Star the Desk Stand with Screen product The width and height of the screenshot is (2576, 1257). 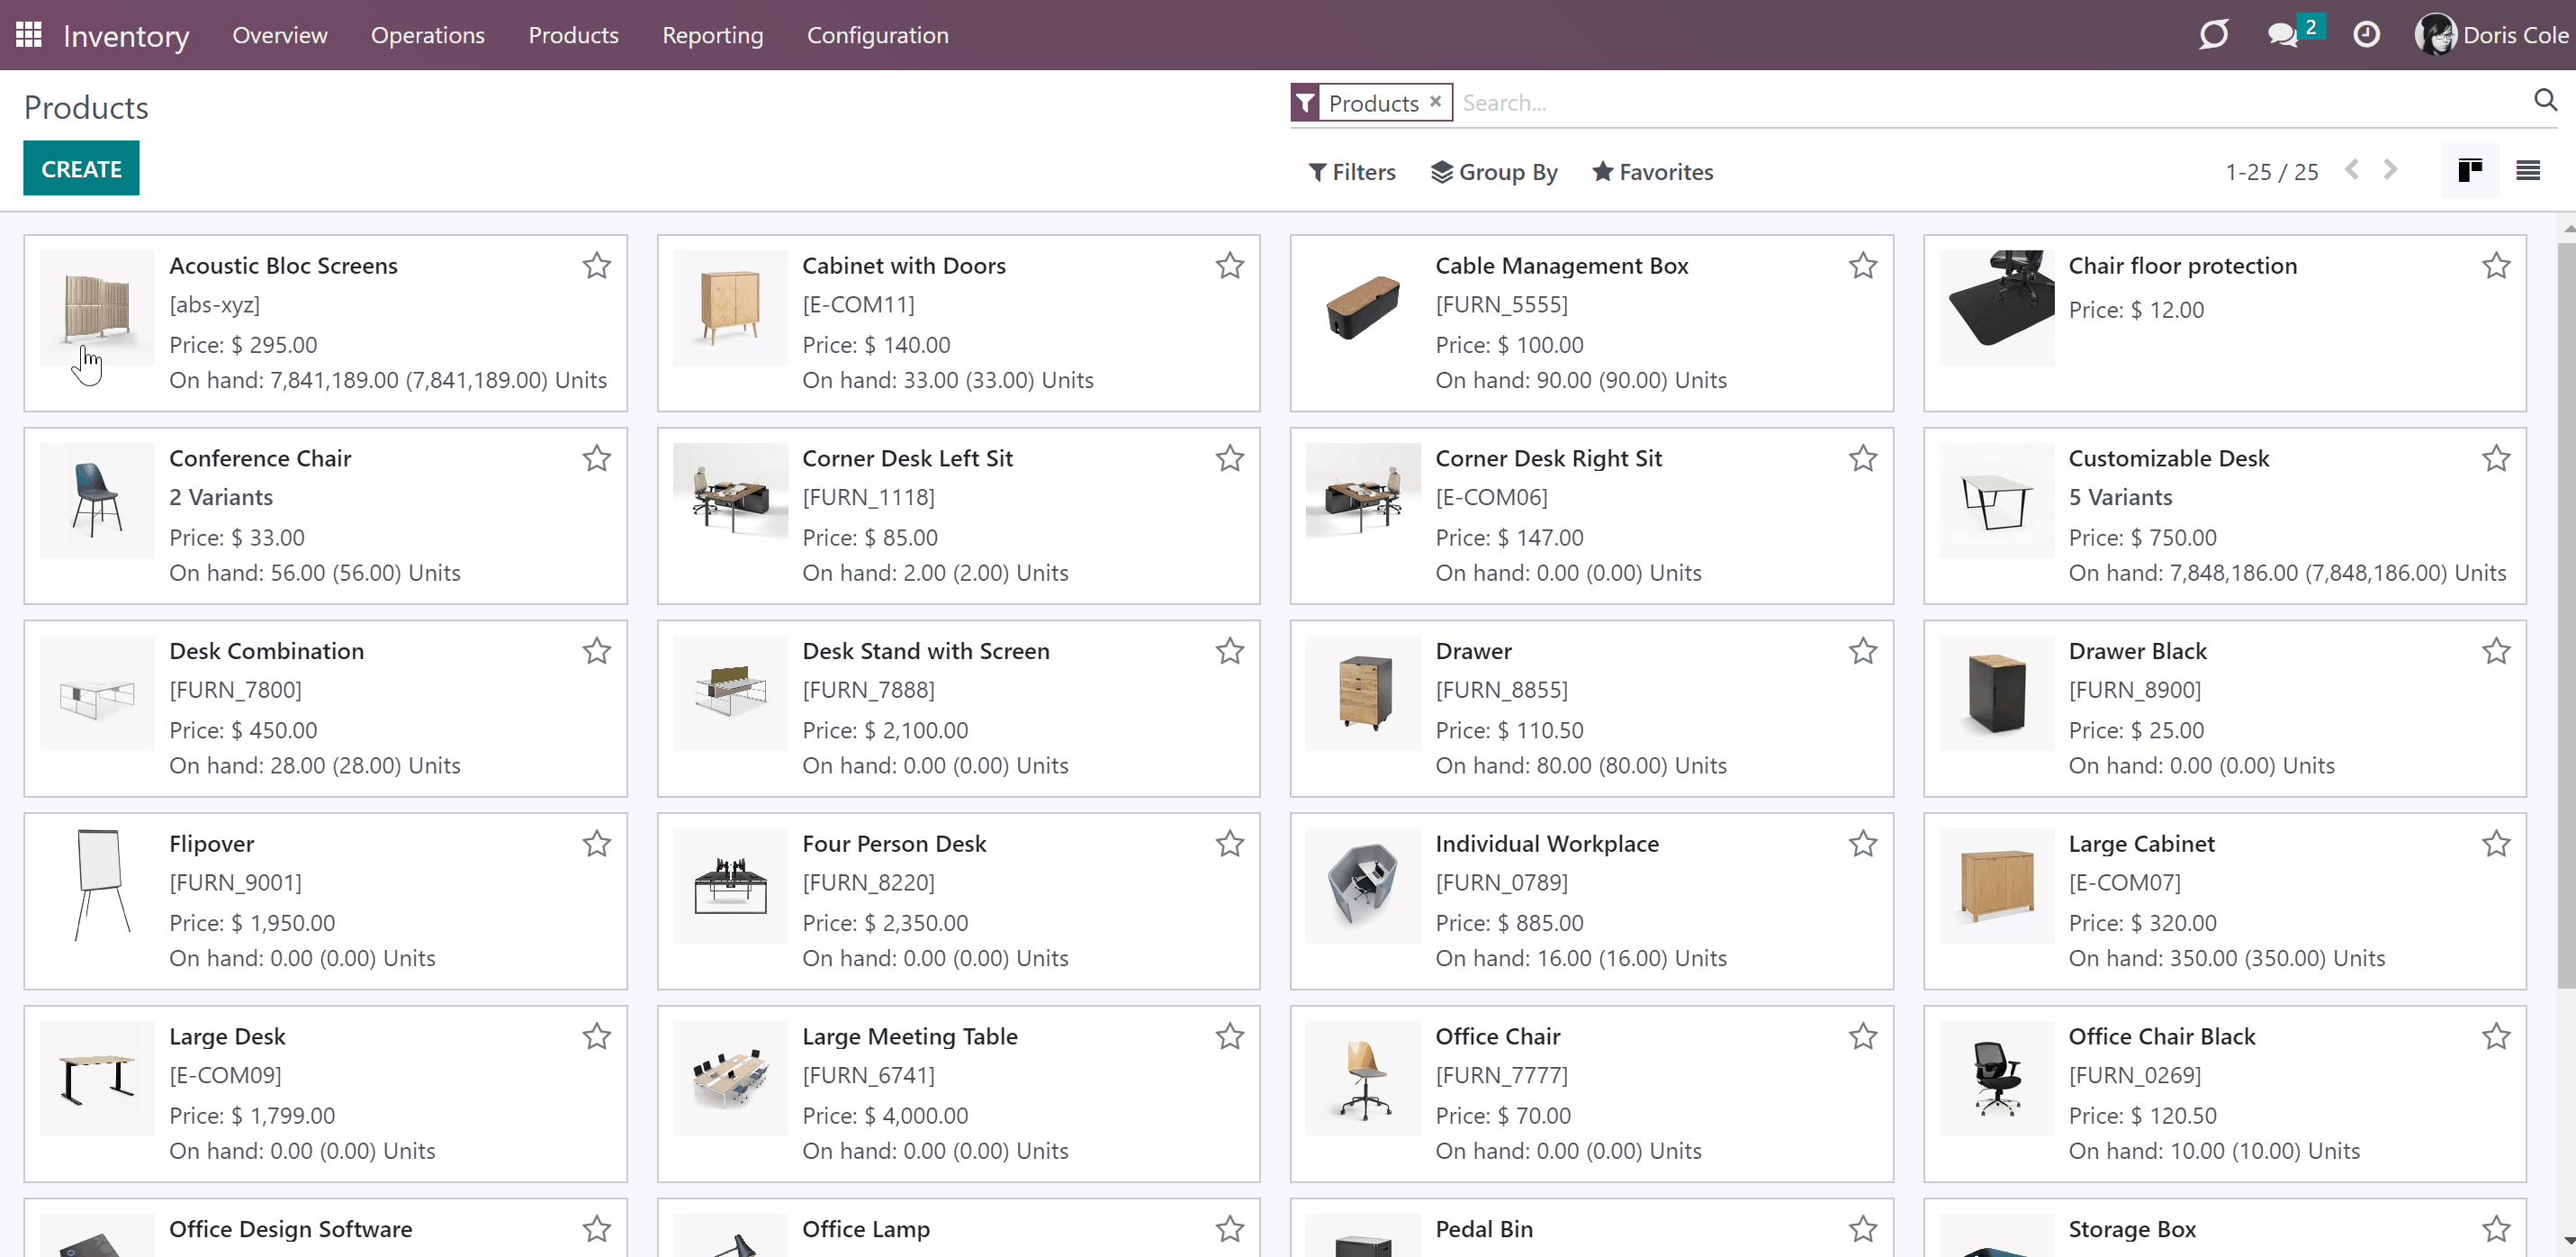1230,652
